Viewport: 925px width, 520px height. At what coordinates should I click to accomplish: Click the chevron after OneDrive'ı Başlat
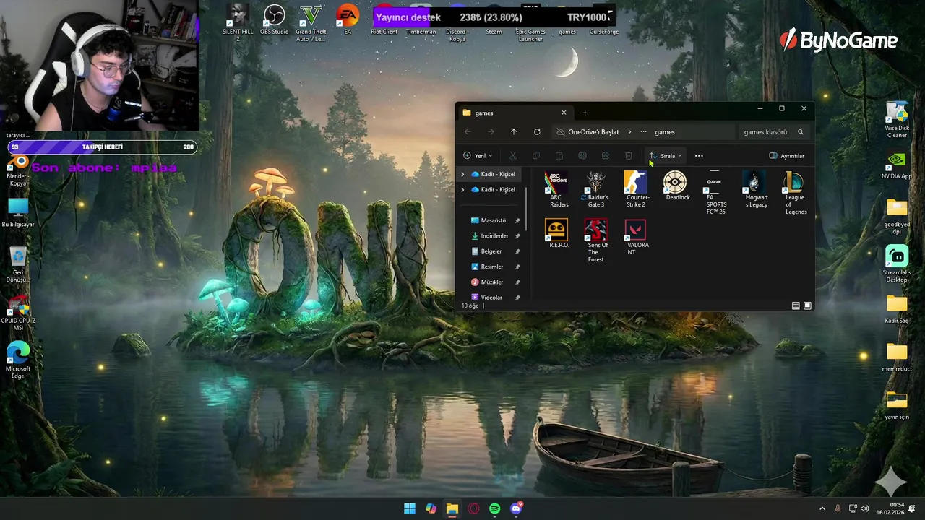pyautogui.click(x=629, y=132)
